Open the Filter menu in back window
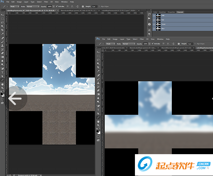Viewport: 213px width, 176px height. coord(45,2)
